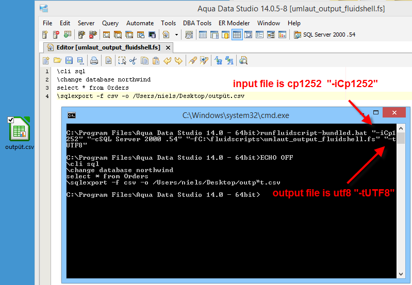Open the Server menu

(x=86, y=23)
